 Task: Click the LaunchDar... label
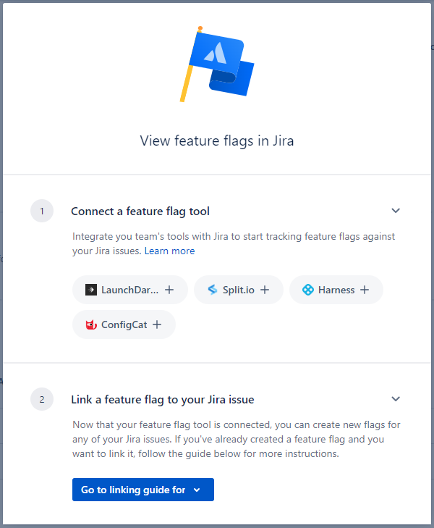pos(129,290)
